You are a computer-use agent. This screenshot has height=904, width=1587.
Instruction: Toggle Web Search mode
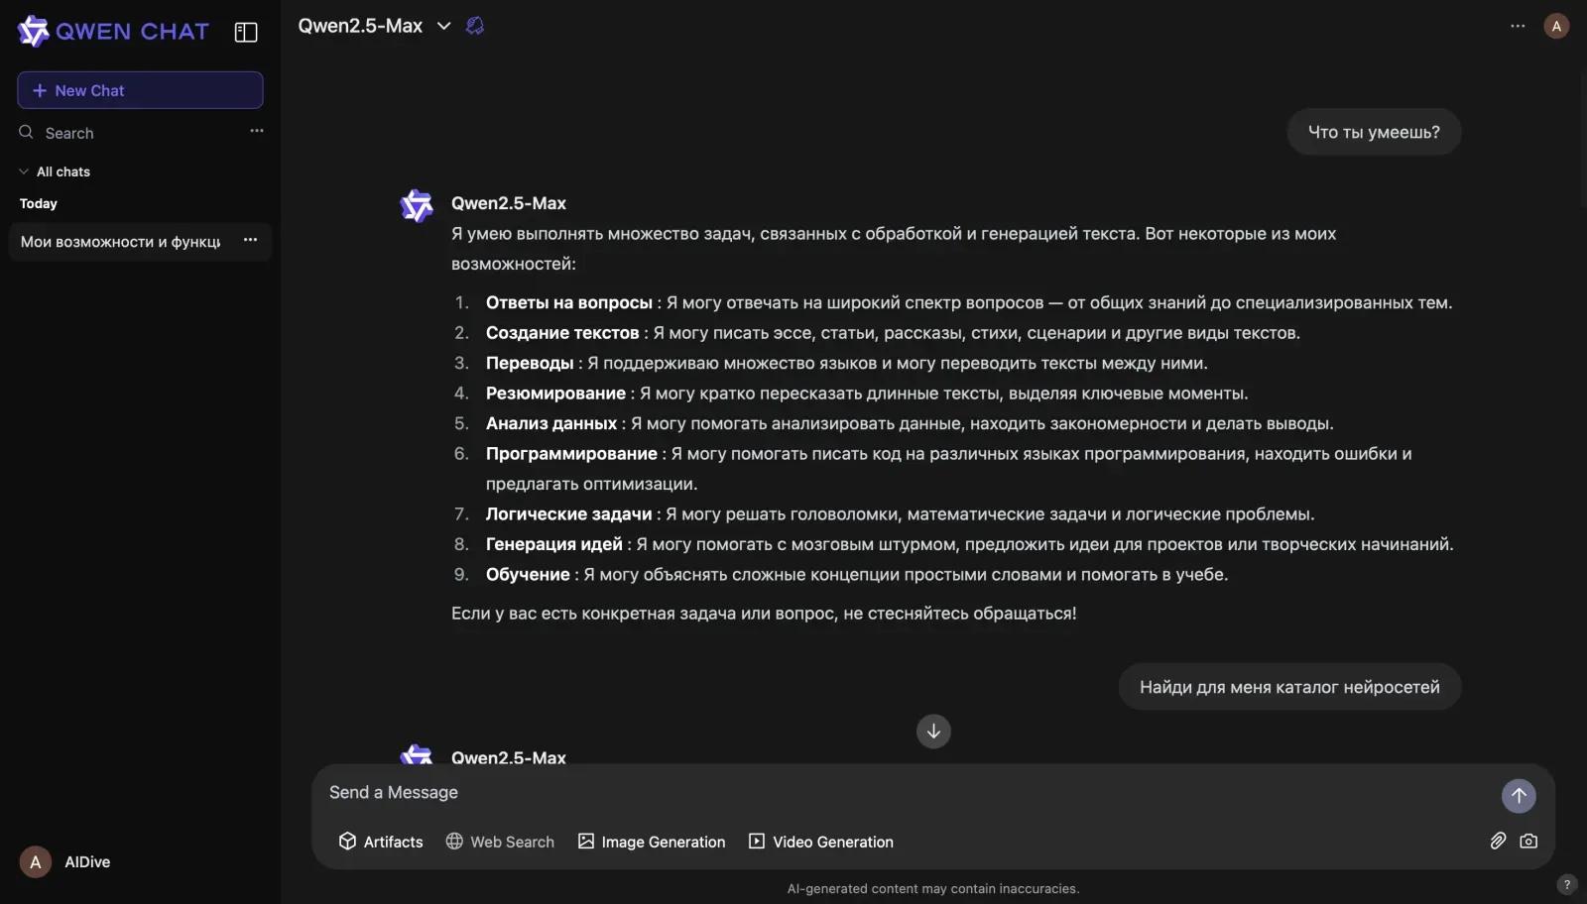click(500, 842)
